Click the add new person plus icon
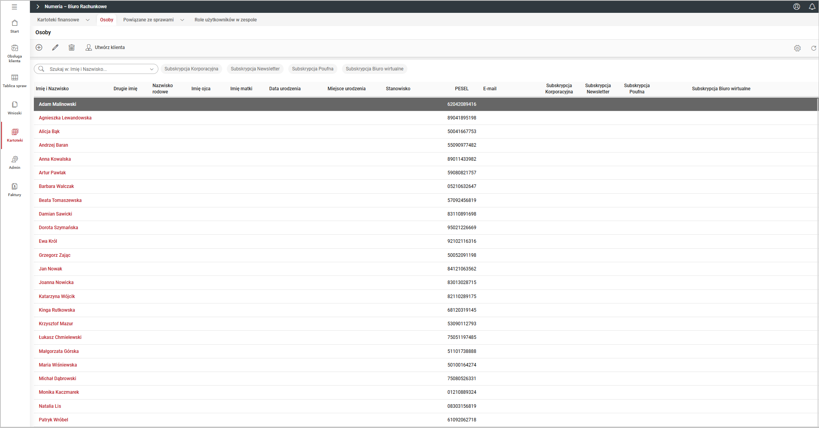Image resolution: width=819 pixels, height=428 pixels. [39, 47]
